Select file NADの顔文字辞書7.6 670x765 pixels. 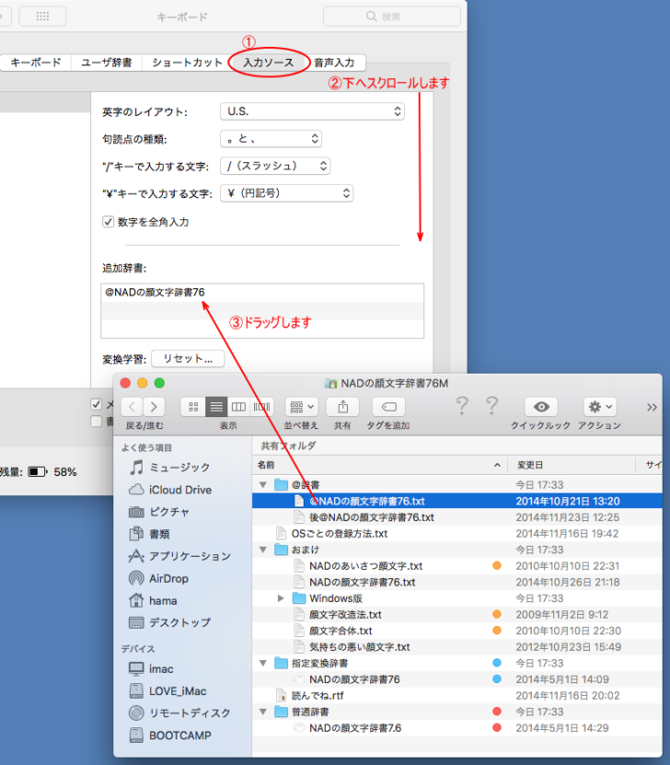coord(456,728)
